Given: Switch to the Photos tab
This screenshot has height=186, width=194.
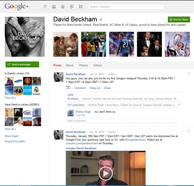Looking at the screenshot, I should pyautogui.click(x=83, y=65).
